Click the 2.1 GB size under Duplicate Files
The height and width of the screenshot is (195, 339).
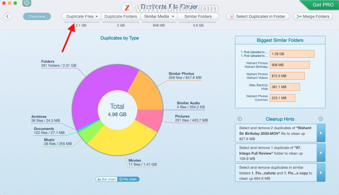[81, 25]
